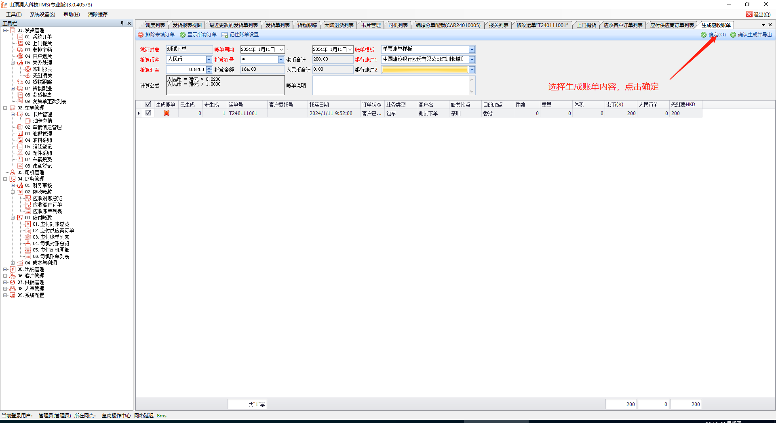Open the 系统设置 menu

click(x=42, y=14)
